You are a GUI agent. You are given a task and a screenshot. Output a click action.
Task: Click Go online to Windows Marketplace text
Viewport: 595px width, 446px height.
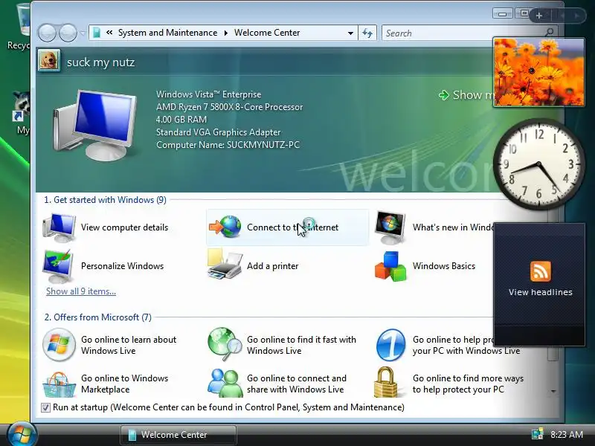click(x=124, y=384)
